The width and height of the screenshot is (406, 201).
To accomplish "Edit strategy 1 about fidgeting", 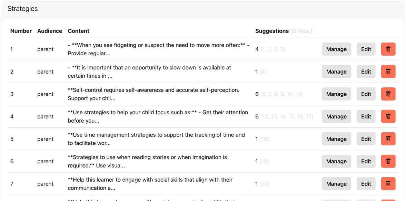I will 366,49.
